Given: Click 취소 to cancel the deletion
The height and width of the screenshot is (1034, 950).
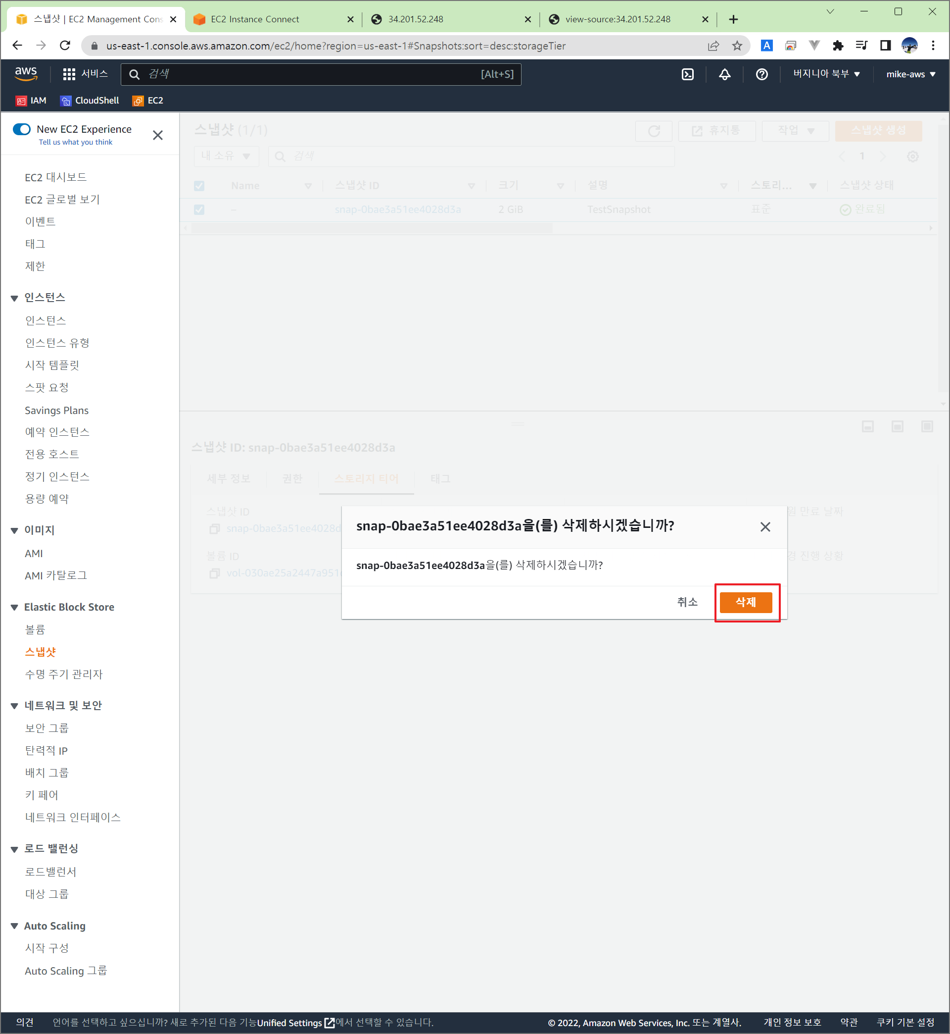Looking at the screenshot, I should [x=687, y=602].
